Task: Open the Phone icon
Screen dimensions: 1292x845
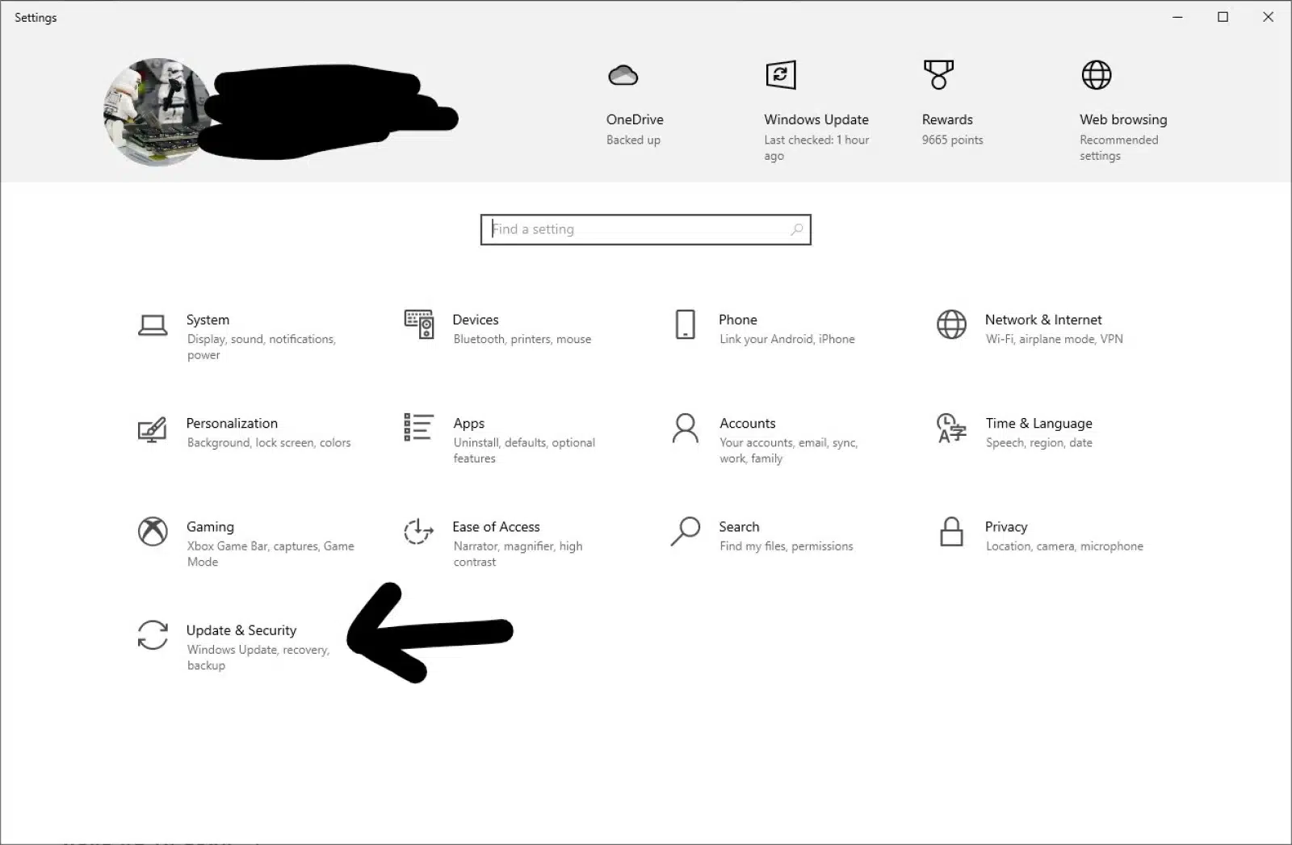Action: tap(685, 324)
